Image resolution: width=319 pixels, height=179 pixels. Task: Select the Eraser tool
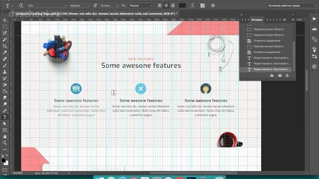click(4, 85)
